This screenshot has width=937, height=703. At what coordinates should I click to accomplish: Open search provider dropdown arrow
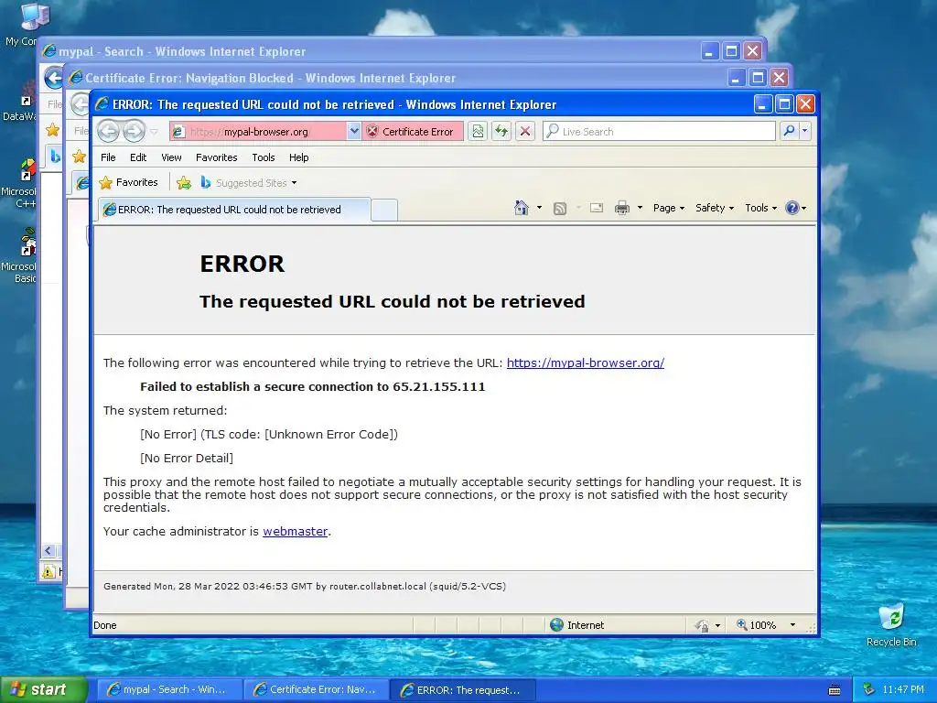point(805,131)
